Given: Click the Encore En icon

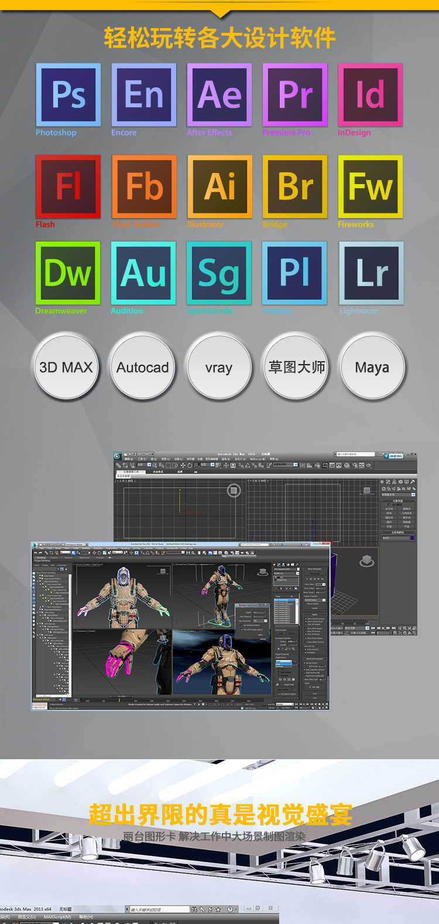Looking at the screenshot, I should pos(144,95).
